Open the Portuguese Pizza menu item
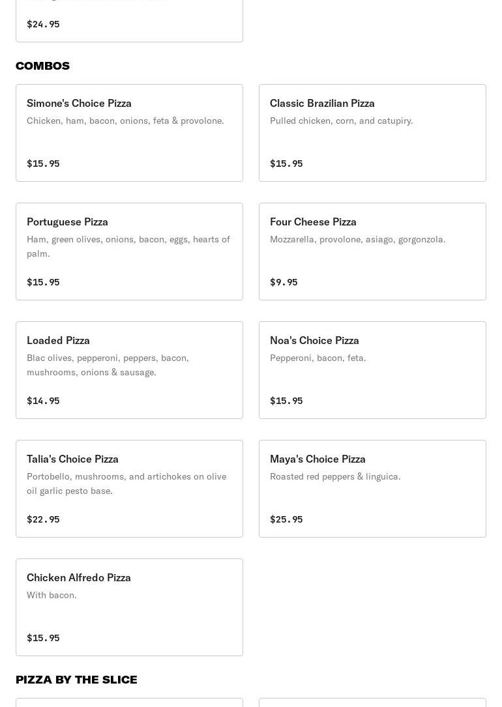Screen dimensions: 502x707 point(129,252)
